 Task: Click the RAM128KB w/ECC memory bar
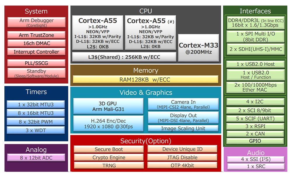coord(145,79)
